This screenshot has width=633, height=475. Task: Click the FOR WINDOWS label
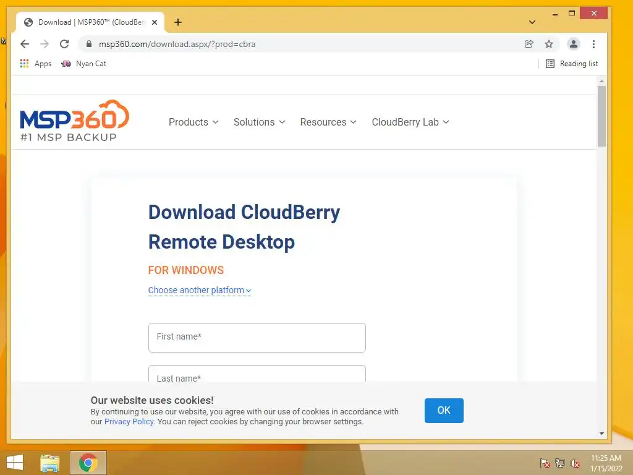[x=185, y=270]
